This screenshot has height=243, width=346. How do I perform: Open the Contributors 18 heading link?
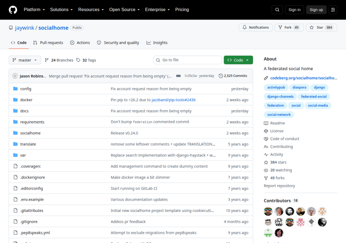281,201
